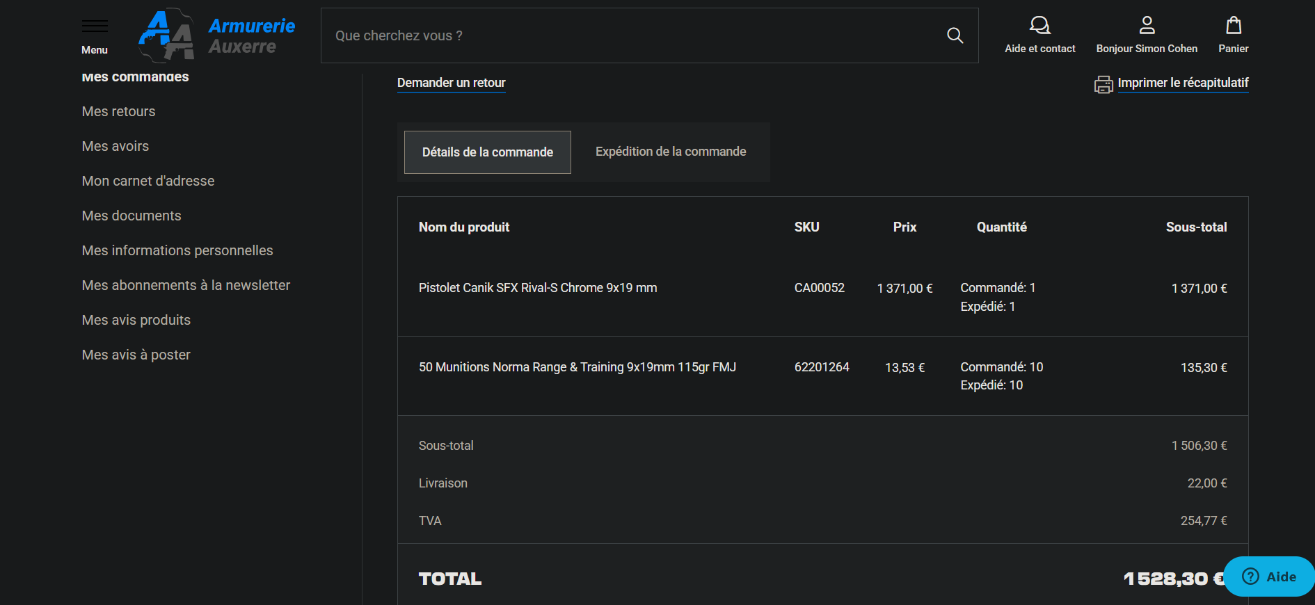Open Mon carnet d'adresse

tap(148, 181)
